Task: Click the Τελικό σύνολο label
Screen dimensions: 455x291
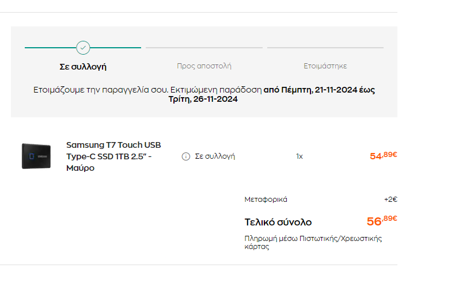Action: 278,223
